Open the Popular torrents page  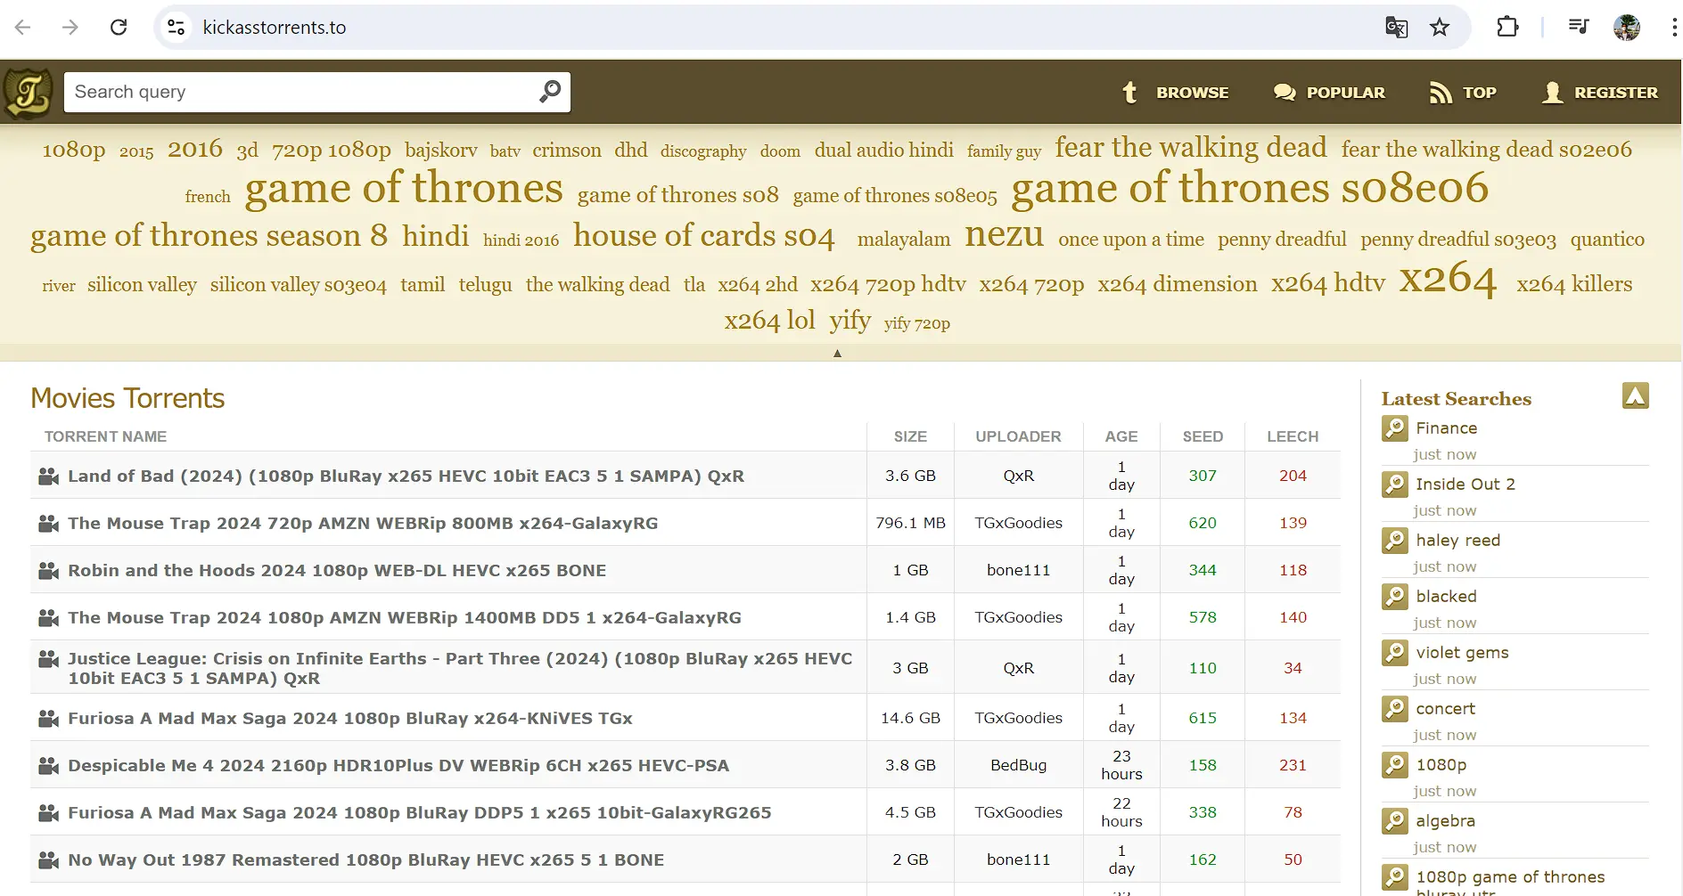tap(1328, 93)
